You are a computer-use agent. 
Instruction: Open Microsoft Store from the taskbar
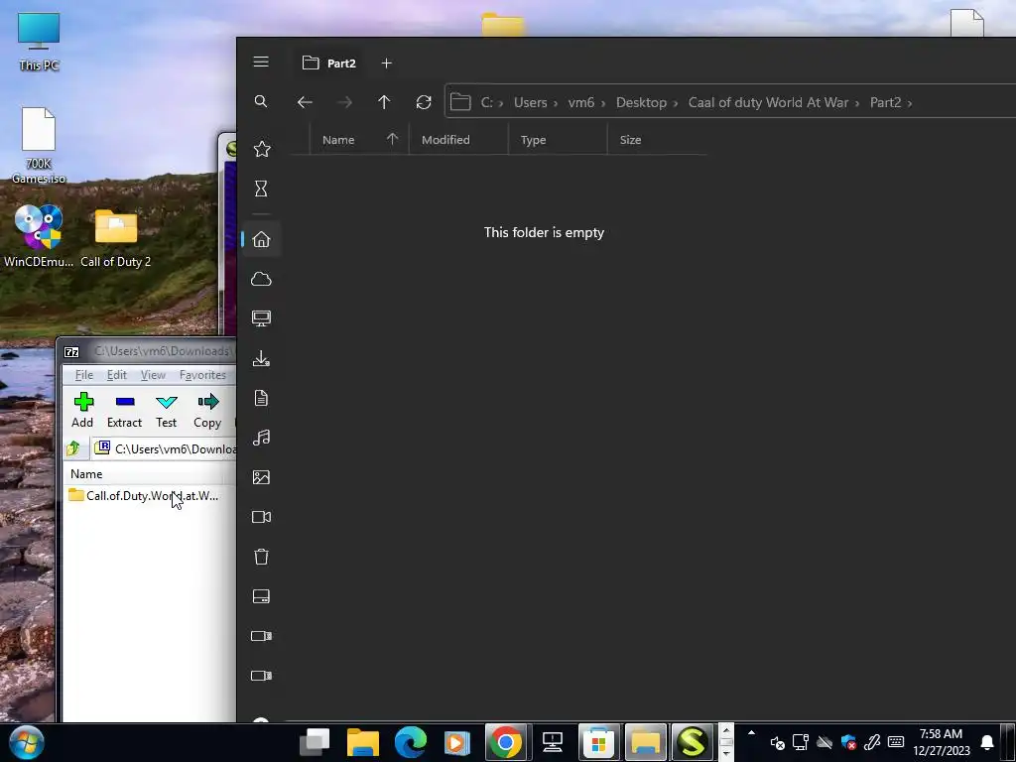point(598,742)
